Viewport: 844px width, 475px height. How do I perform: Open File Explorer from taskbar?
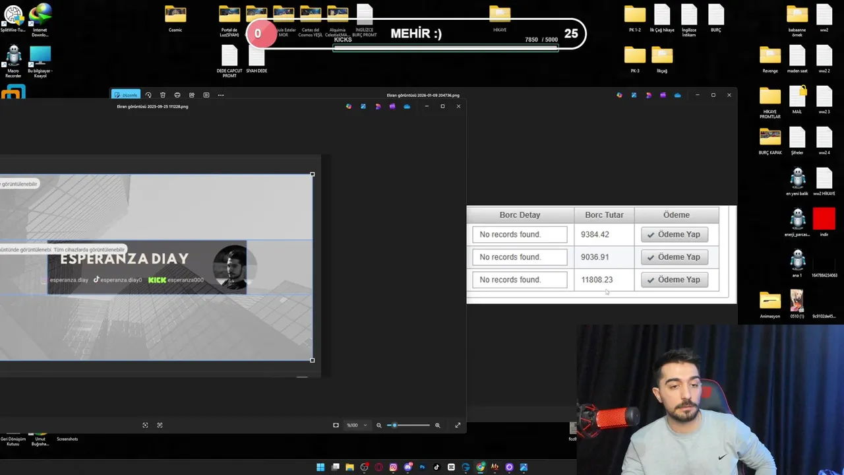tap(349, 467)
